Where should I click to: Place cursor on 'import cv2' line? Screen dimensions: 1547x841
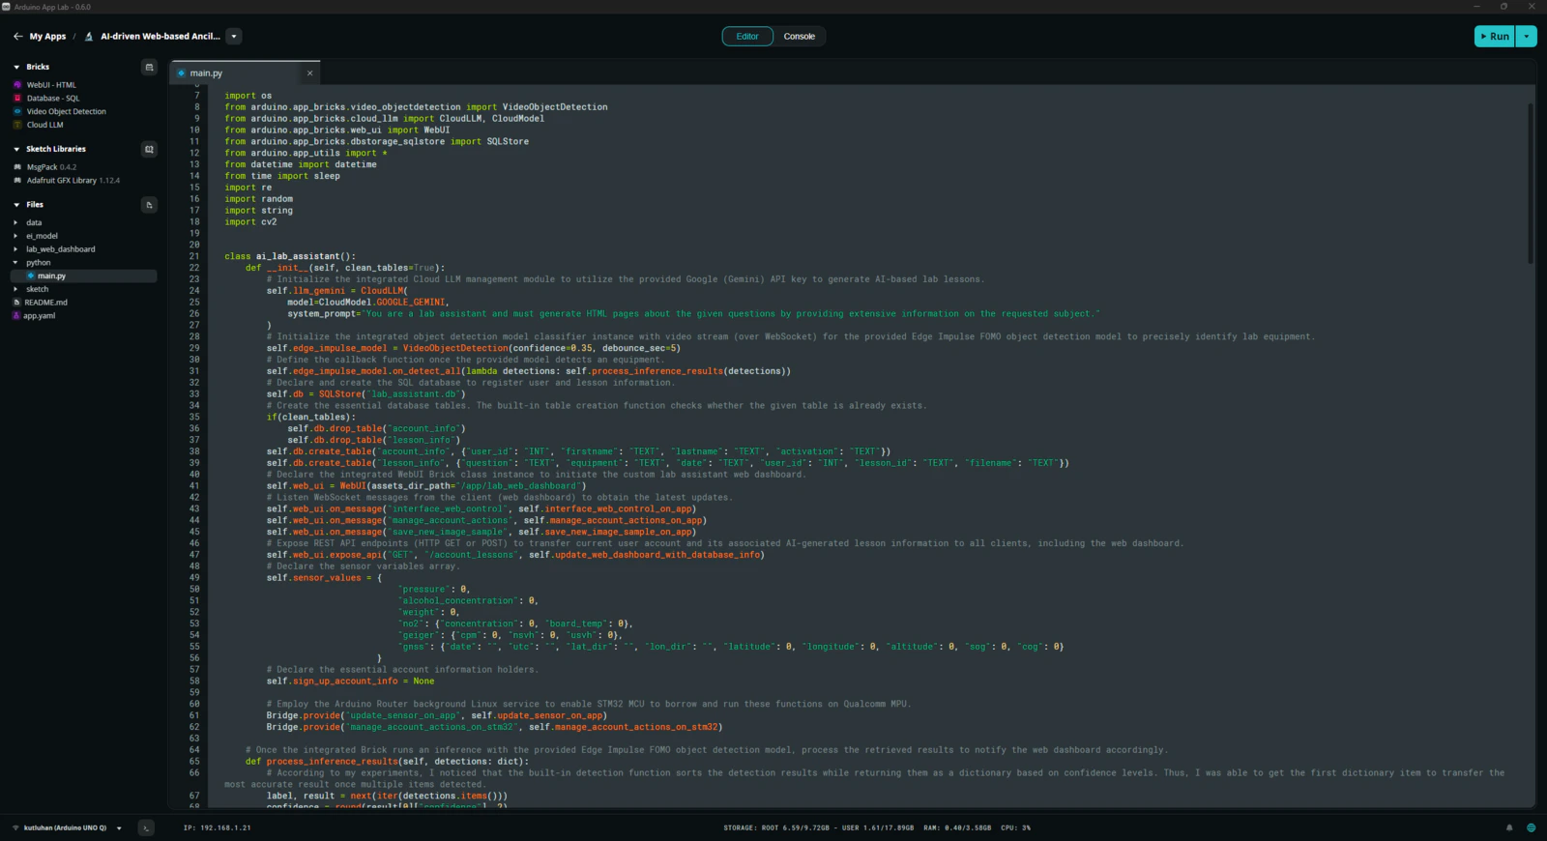tap(251, 222)
